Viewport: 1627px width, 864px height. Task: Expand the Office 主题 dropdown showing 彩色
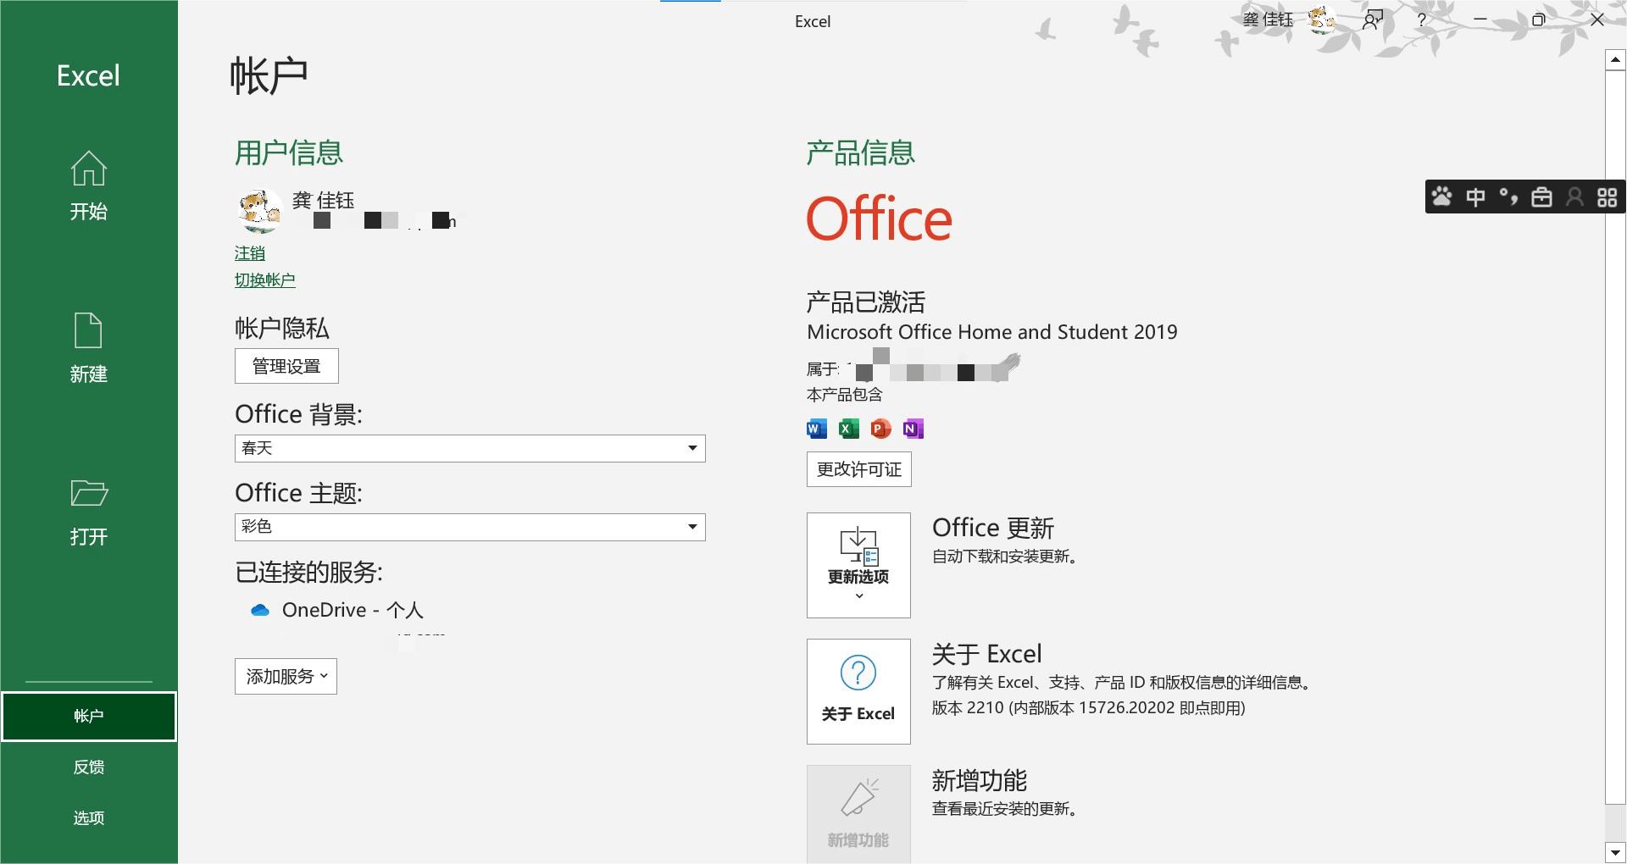click(x=470, y=527)
